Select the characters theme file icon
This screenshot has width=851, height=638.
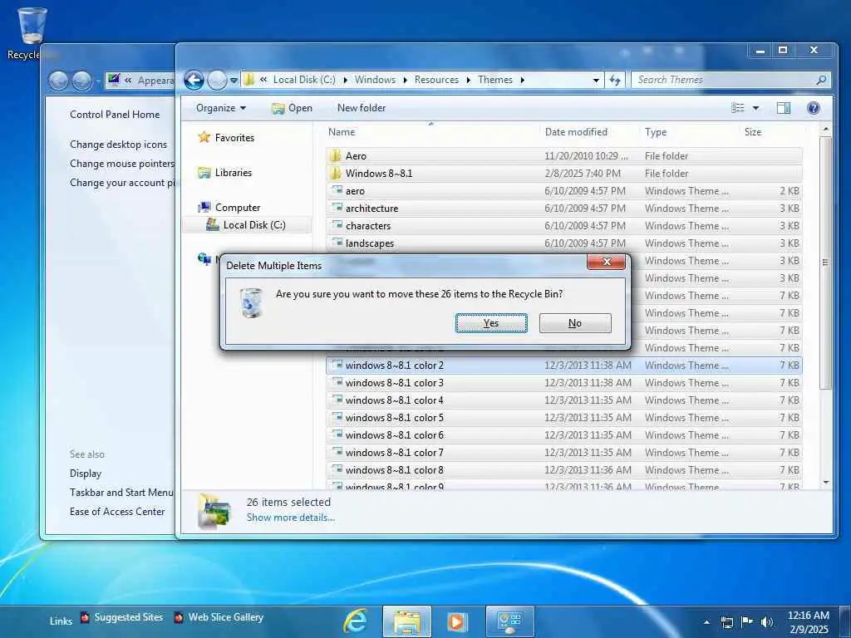(337, 225)
